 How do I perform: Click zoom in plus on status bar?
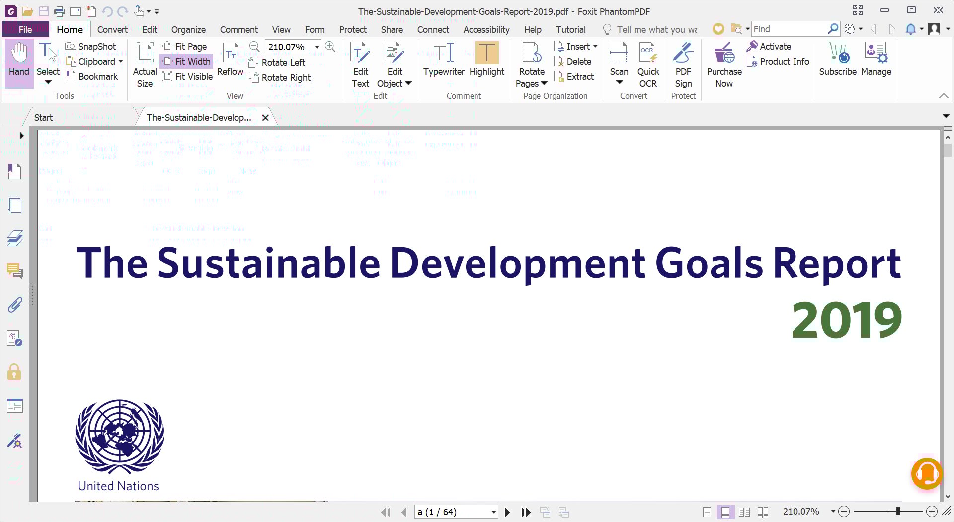point(932,511)
